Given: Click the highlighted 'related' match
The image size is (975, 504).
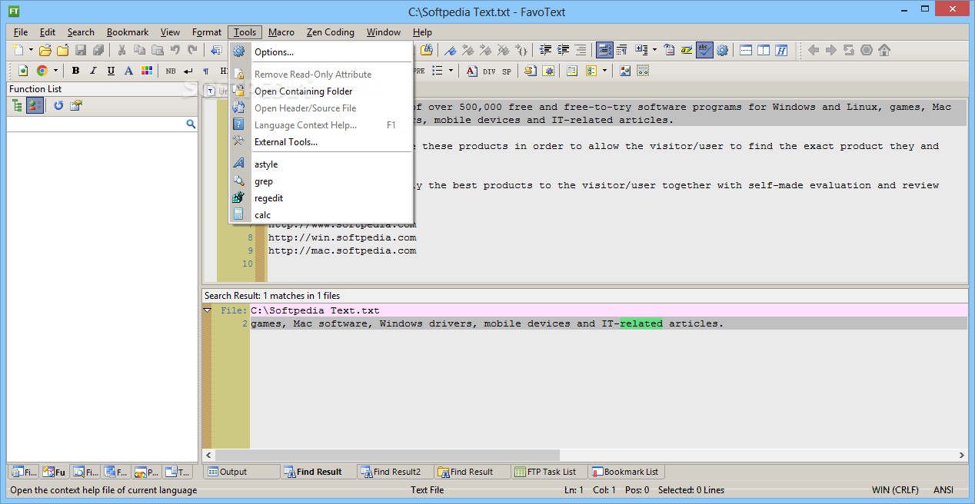Looking at the screenshot, I should tap(641, 323).
